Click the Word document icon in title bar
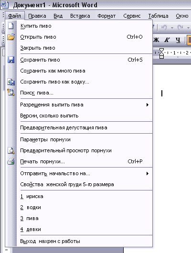This screenshot has width=191, height=253. pos(4,5)
